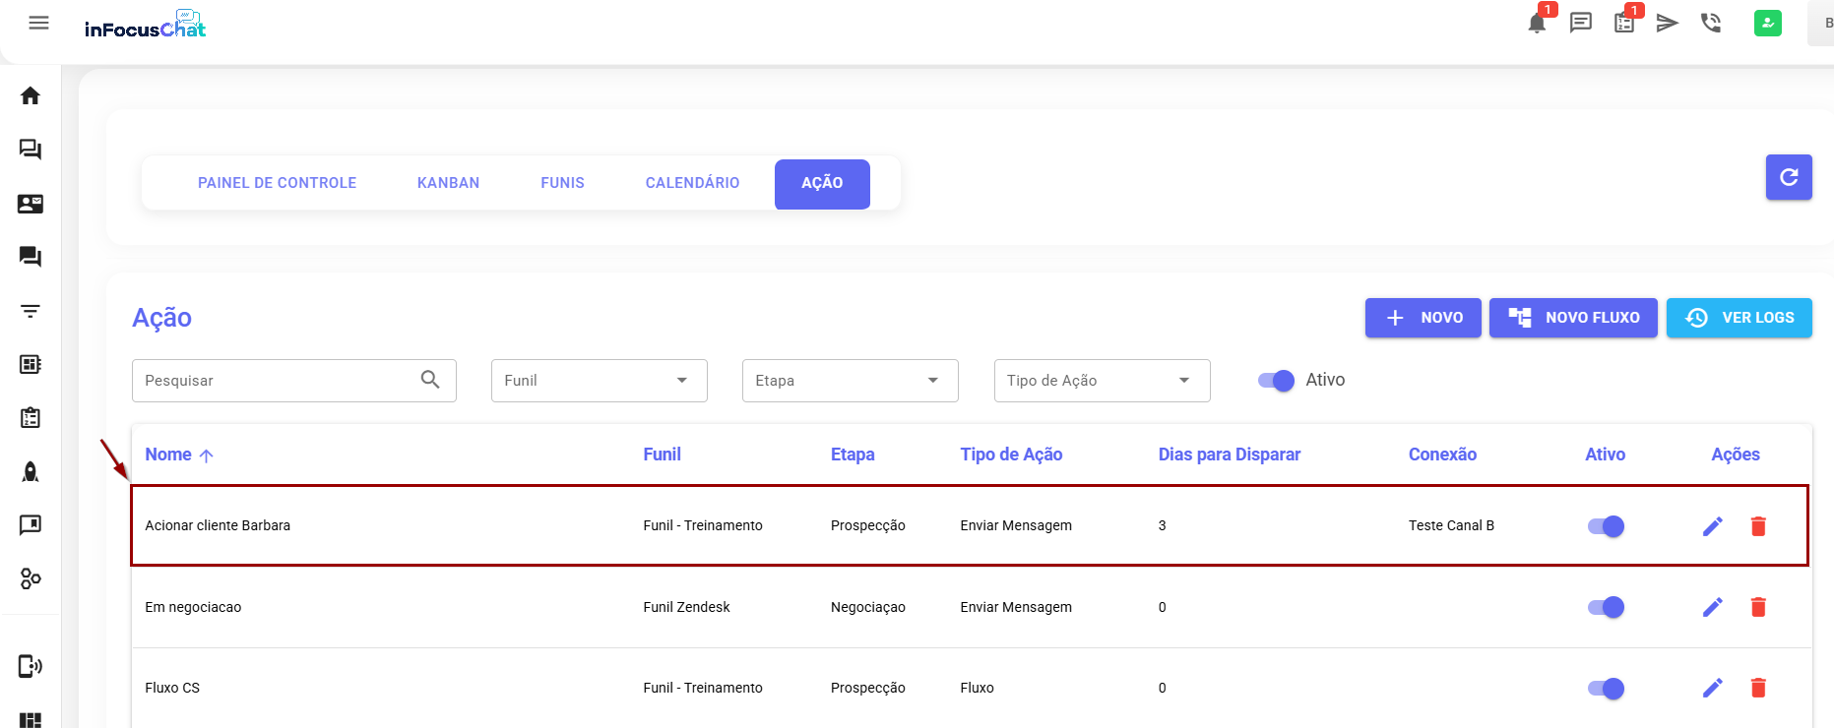Toggle the Ativo filter switch
This screenshot has height=728, width=1834.
(1276, 381)
